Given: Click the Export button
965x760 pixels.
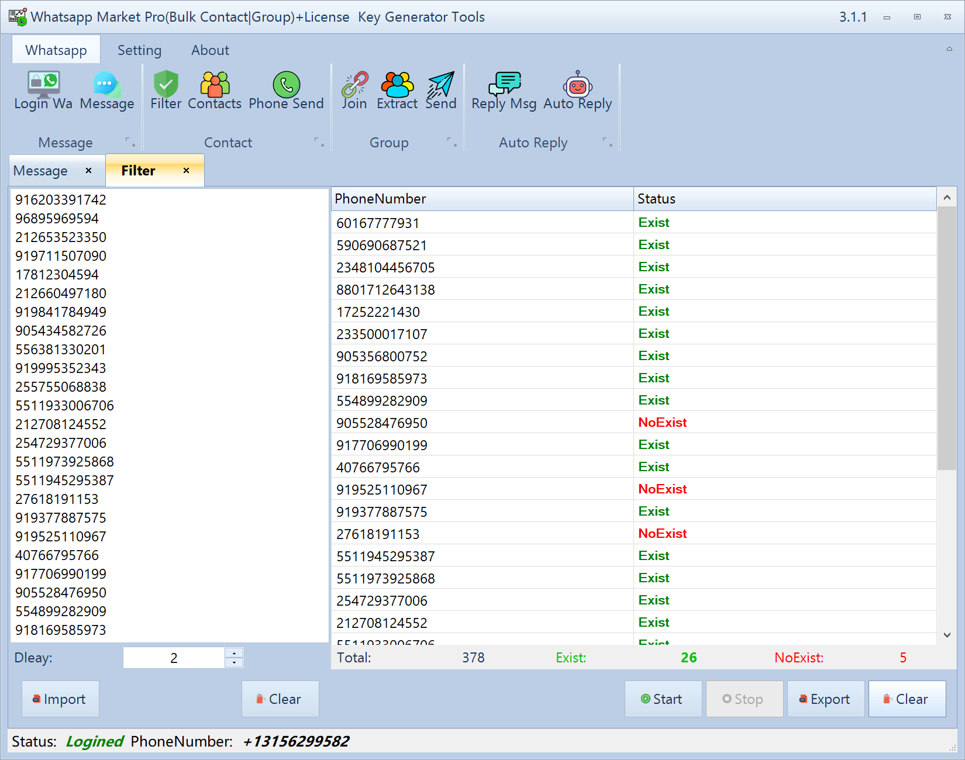Looking at the screenshot, I should [x=825, y=699].
